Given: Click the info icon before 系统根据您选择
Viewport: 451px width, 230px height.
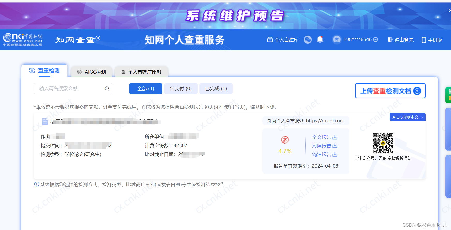Looking at the screenshot, I should click(37, 184).
